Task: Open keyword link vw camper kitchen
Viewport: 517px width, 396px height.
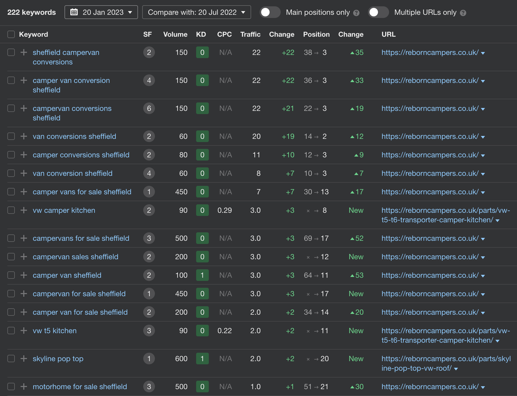Action: 64,210
